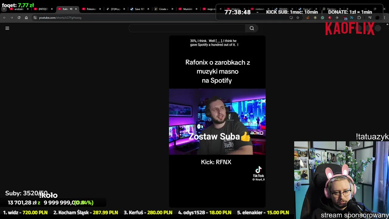Screen dimensions: 389x219
Task: Open the olive round extension icon
Action: point(315,18)
